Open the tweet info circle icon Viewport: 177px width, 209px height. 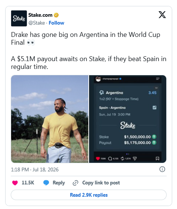pos(162,169)
